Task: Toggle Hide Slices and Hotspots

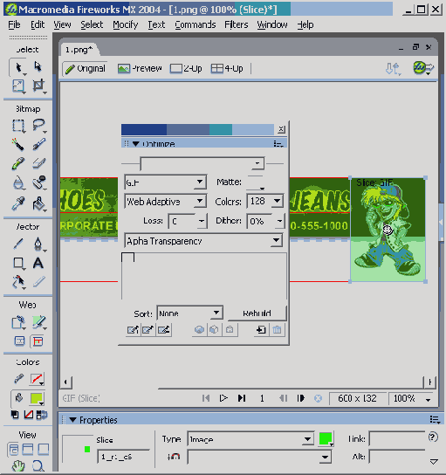Action: point(20,341)
